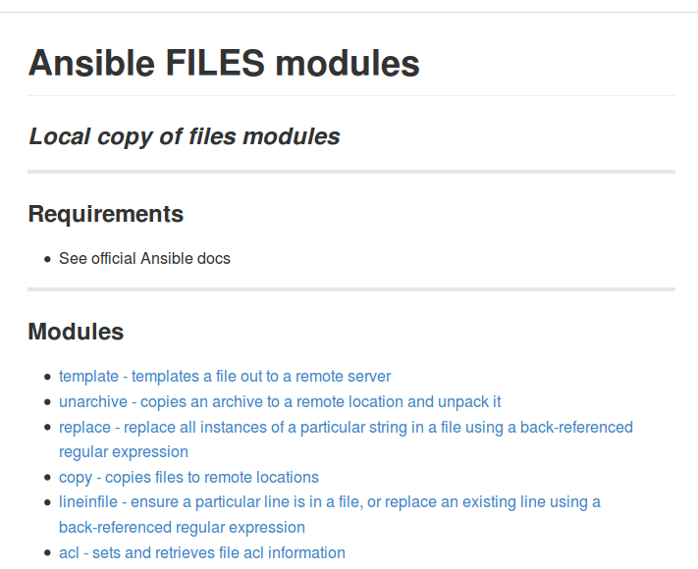Click the 'Ansible FILES modules' main heading
Viewport: 698px width, 569px height.
pos(224,64)
